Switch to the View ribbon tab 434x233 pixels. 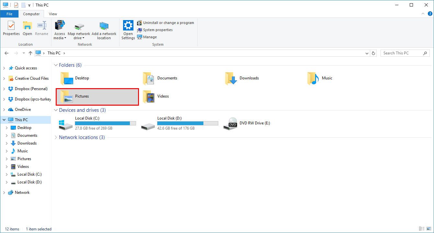point(53,14)
